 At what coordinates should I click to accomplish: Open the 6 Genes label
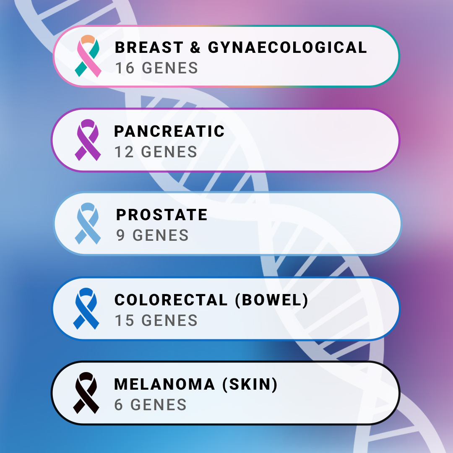pyautogui.click(x=150, y=404)
